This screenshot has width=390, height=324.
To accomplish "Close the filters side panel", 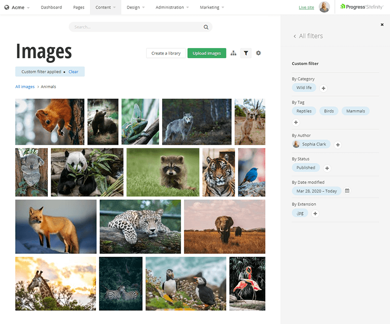I will (x=382, y=24).
